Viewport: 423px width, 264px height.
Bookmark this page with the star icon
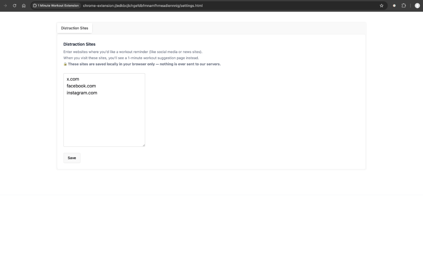pyautogui.click(x=382, y=6)
